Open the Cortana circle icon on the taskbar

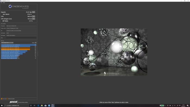pyautogui.click(x=31, y=106)
